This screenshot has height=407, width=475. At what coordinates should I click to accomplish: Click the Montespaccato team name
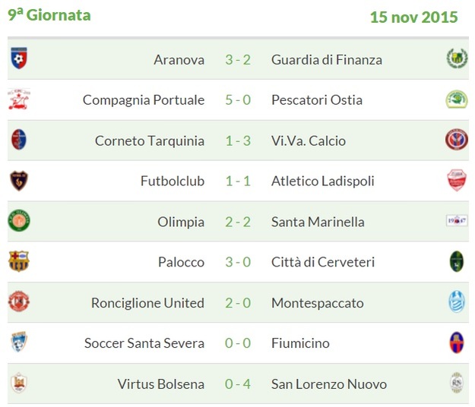point(317,302)
